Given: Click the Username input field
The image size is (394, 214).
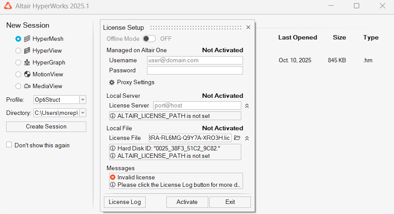Looking at the screenshot, I should [195, 61].
